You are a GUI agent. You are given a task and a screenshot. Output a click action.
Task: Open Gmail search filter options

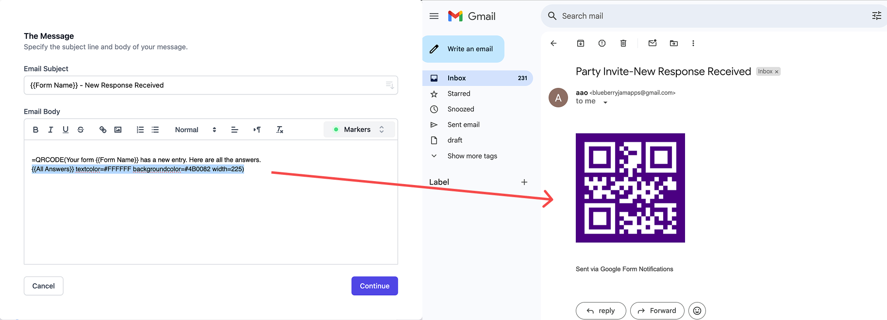point(877,16)
